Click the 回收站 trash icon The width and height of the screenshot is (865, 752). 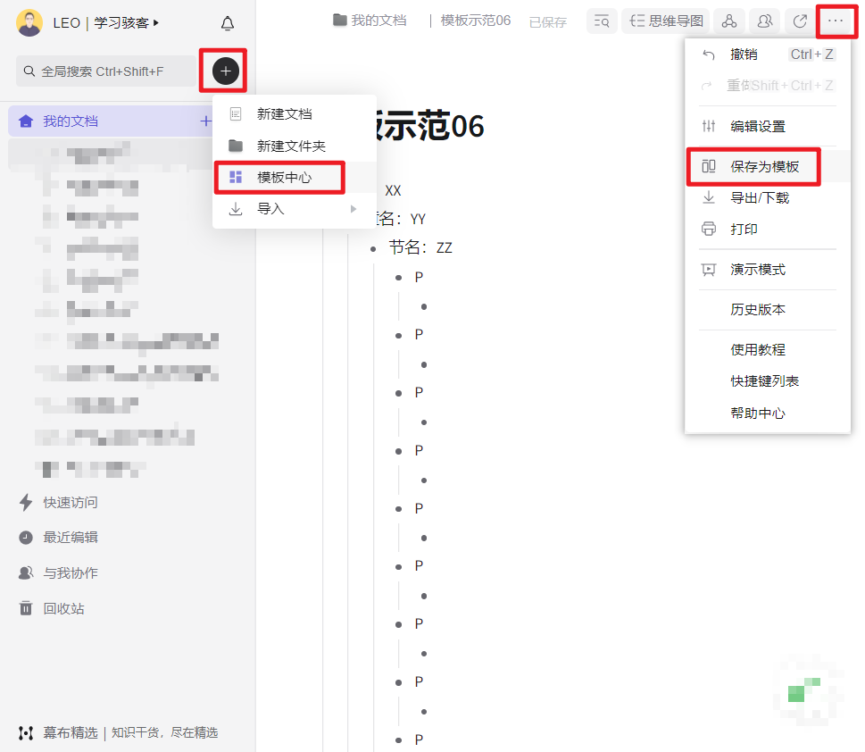click(x=26, y=608)
